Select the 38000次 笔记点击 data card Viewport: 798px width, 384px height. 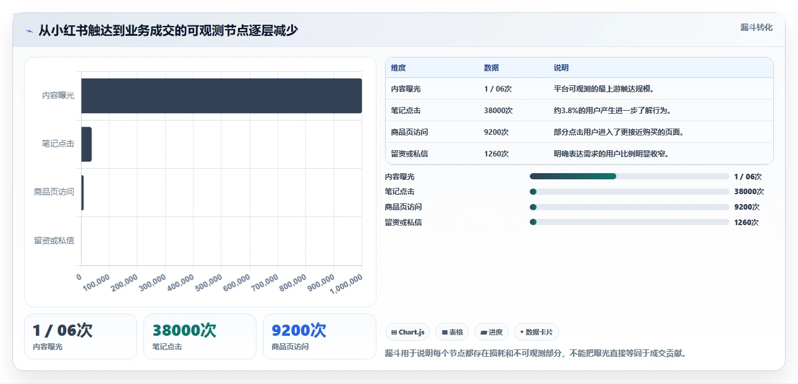point(200,336)
